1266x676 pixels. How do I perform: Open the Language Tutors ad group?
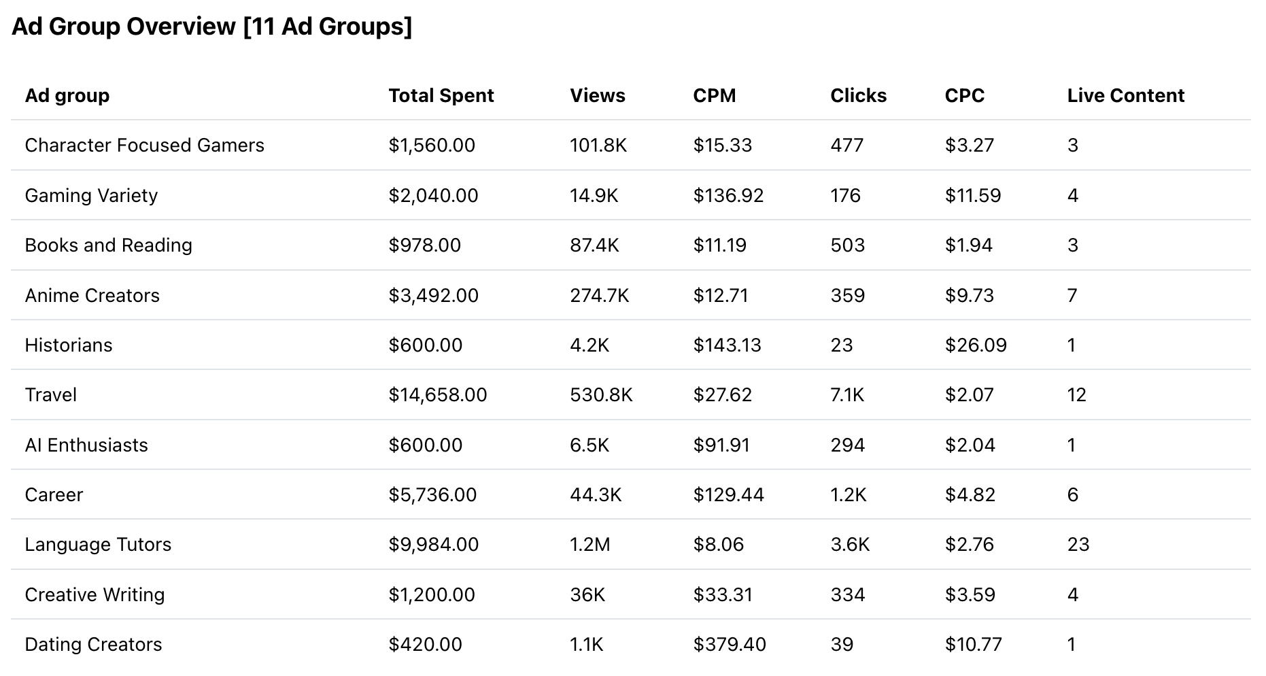pyautogui.click(x=98, y=545)
